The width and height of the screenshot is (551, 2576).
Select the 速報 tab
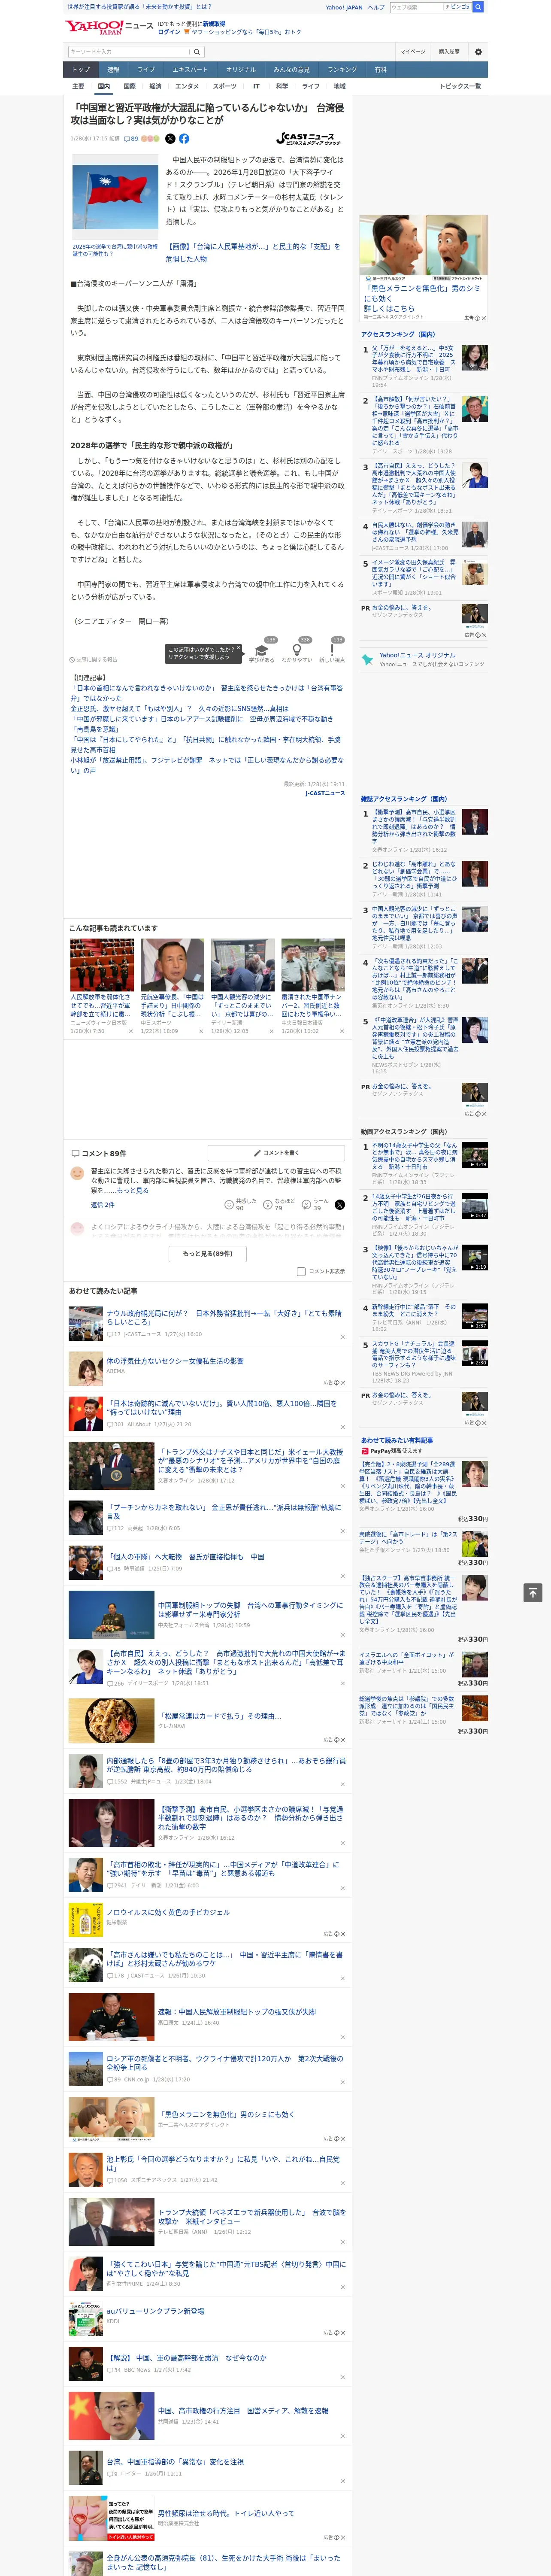[x=113, y=69]
